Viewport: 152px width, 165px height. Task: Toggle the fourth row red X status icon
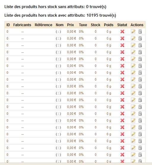pos(122,52)
